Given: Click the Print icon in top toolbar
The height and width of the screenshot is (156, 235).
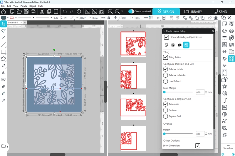Looking at the screenshot, I should click(x=33, y=11).
